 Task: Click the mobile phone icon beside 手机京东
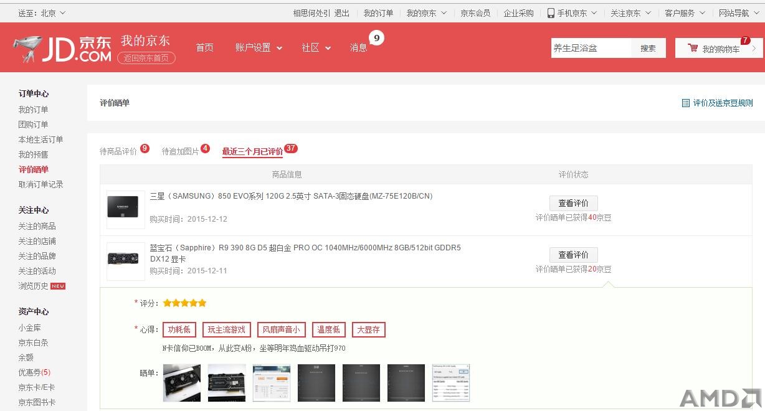[551, 12]
